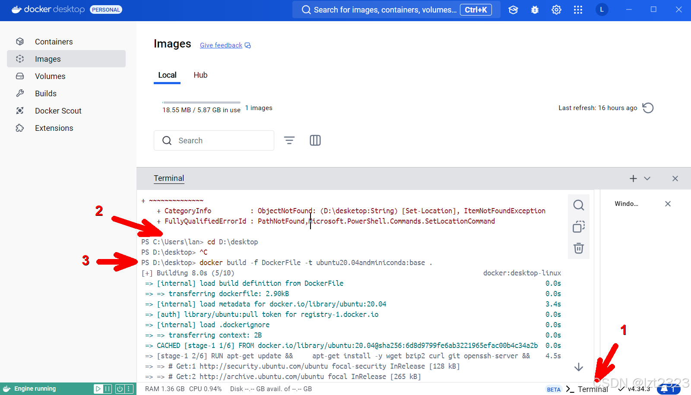Screen dimensions: 691x395
Task: Click the Docker Desktop whale logo
Action: pos(17,9)
